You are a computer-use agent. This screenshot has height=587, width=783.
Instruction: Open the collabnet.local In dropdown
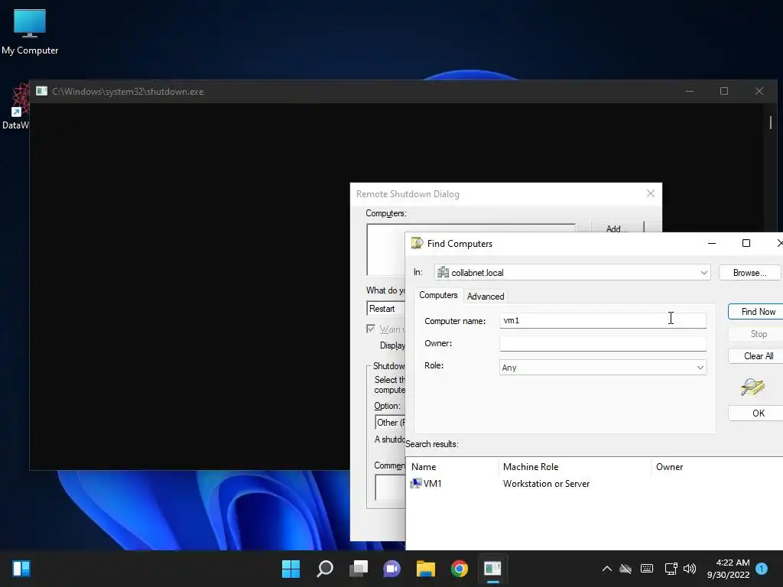(x=572, y=273)
